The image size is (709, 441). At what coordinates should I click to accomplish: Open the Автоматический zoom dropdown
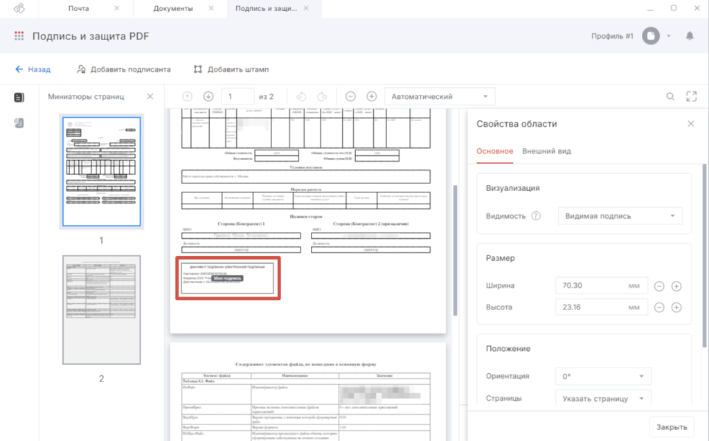click(440, 96)
